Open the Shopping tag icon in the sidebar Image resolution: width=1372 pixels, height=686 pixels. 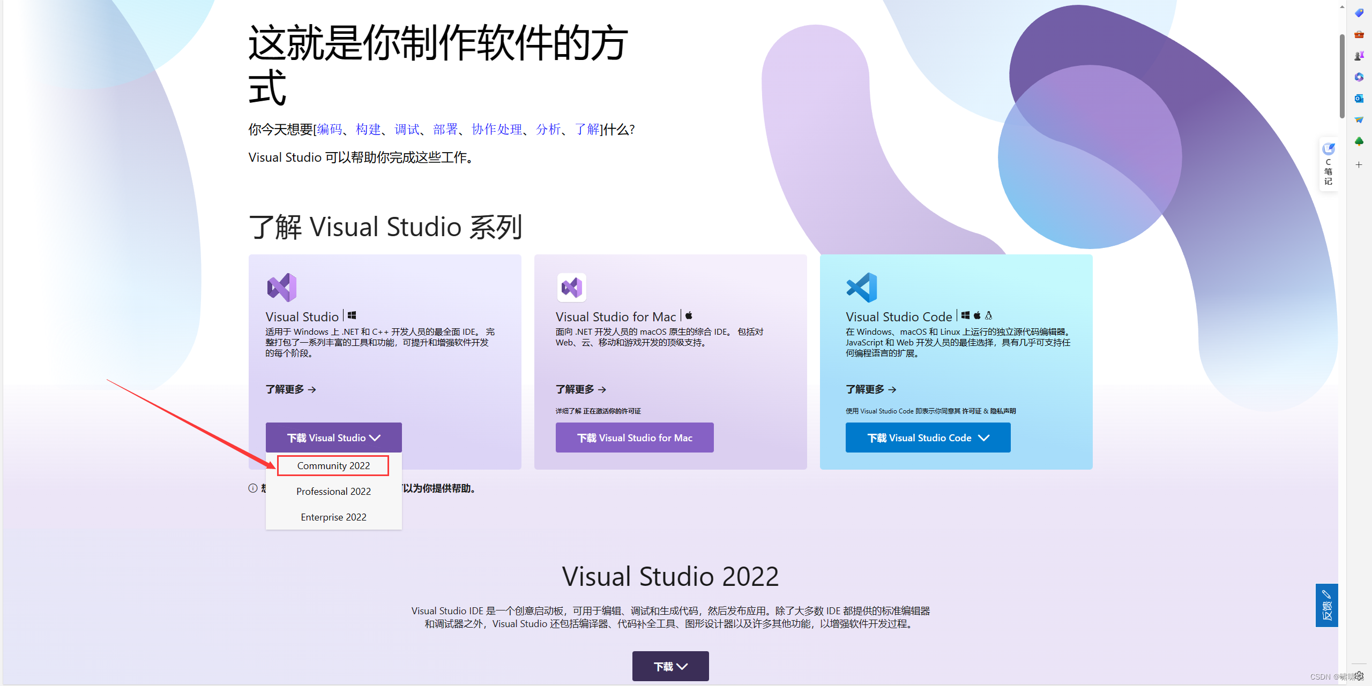[x=1359, y=13]
